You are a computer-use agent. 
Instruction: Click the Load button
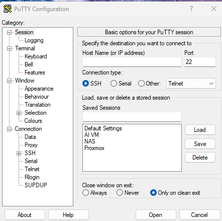click(200, 130)
